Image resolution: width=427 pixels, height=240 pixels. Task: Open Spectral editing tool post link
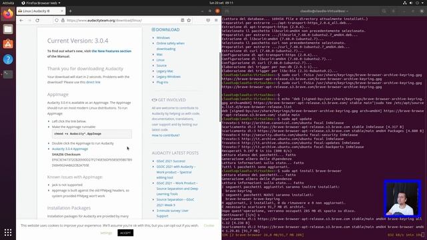click(x=175, y=172)
